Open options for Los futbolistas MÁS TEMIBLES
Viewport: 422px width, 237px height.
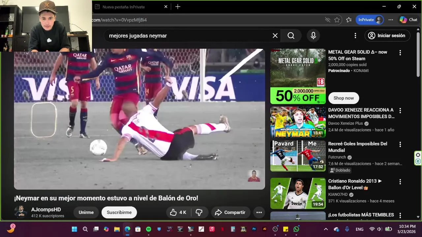pyautogui.click(x=400, y=216)
